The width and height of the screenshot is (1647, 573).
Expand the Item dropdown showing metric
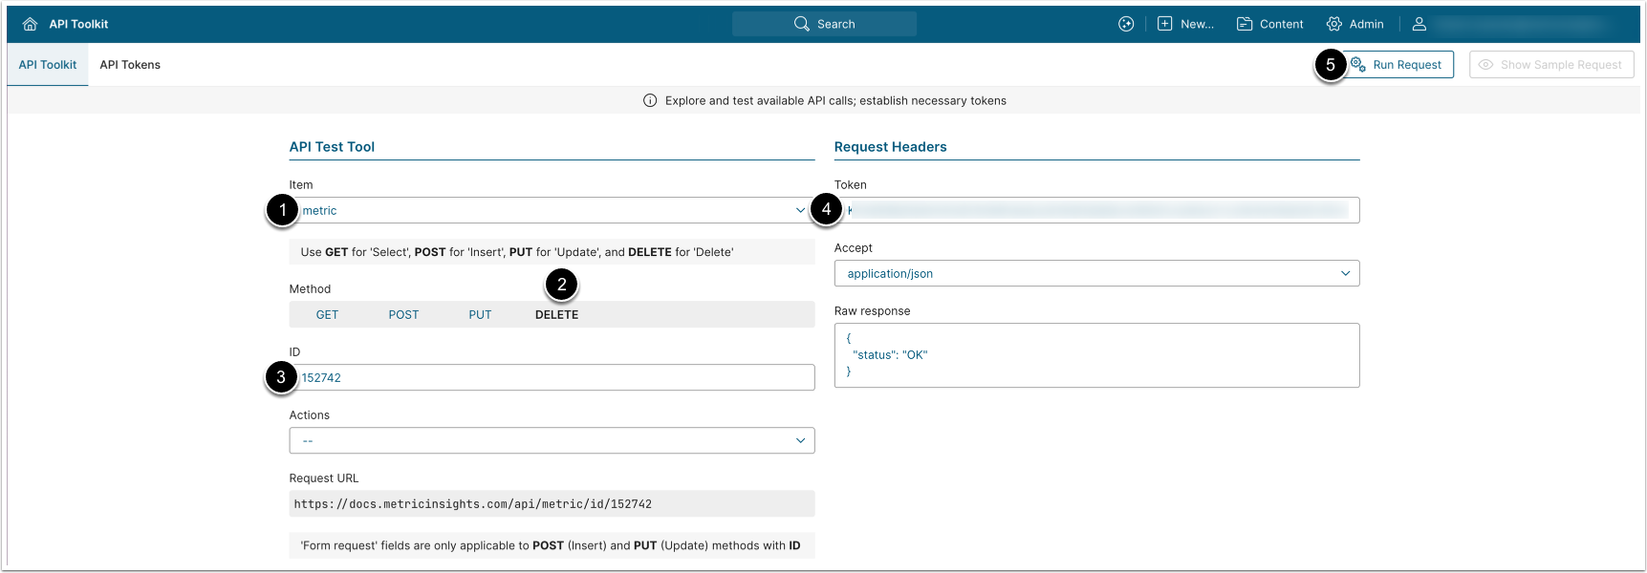552,211
